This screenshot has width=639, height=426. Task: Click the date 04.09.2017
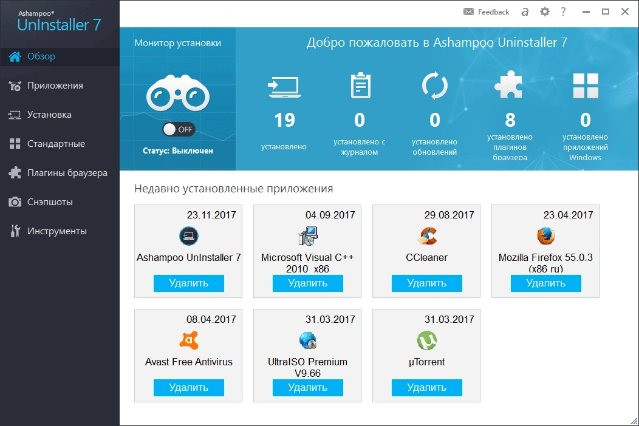[x=330, y=215]
